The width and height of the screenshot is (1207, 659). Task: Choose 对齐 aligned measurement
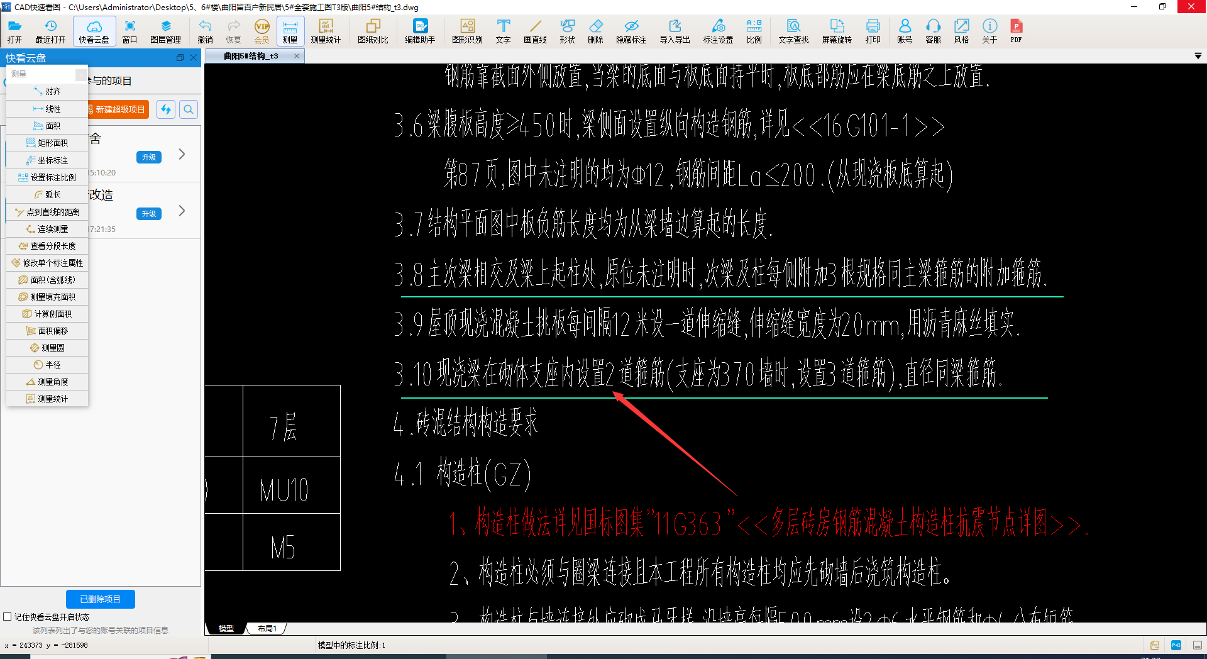tap(47, 92)
